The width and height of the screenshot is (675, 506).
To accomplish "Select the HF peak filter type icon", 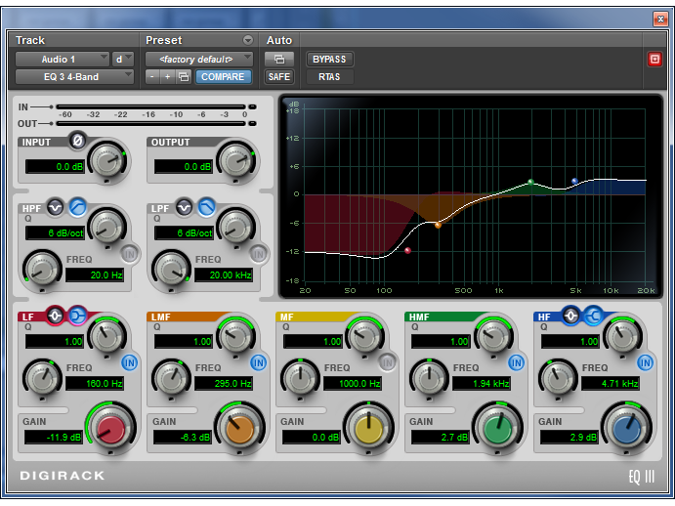I will 570,316.
